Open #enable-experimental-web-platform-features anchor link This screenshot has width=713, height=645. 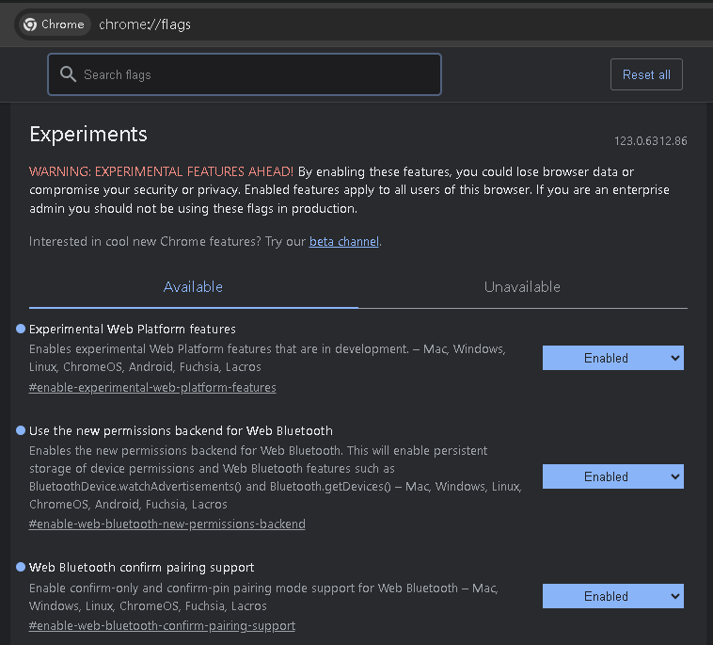(152, 387)
